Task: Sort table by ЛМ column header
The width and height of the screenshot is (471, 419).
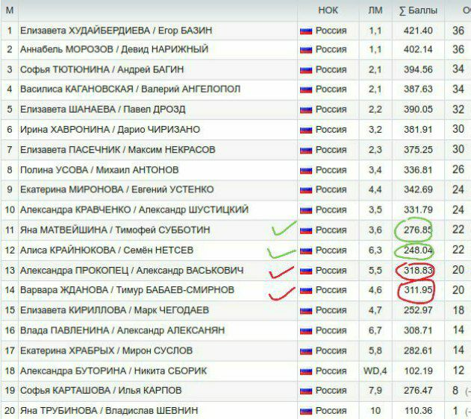Action: (375, 10)
